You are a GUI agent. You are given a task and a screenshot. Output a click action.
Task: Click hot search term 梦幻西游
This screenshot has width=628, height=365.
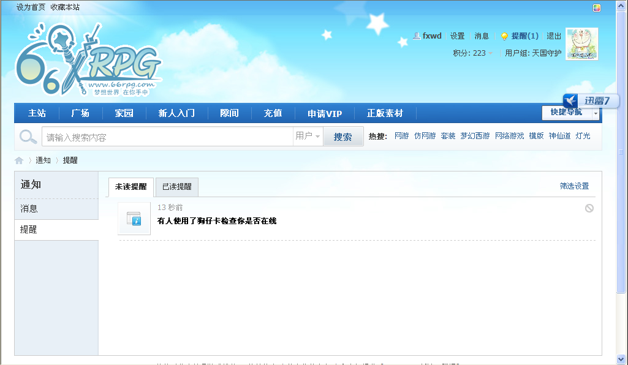point(475,136)
